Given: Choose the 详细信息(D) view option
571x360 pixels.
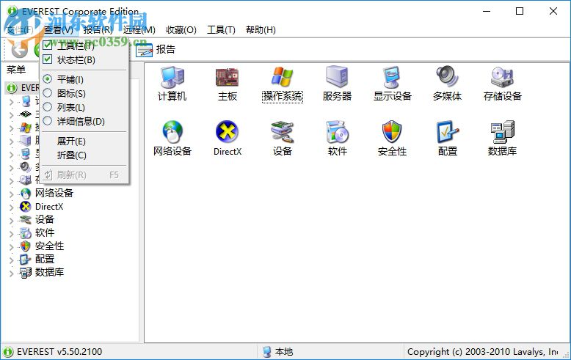Looking at the screenshot, I should [x=84, y=121].
